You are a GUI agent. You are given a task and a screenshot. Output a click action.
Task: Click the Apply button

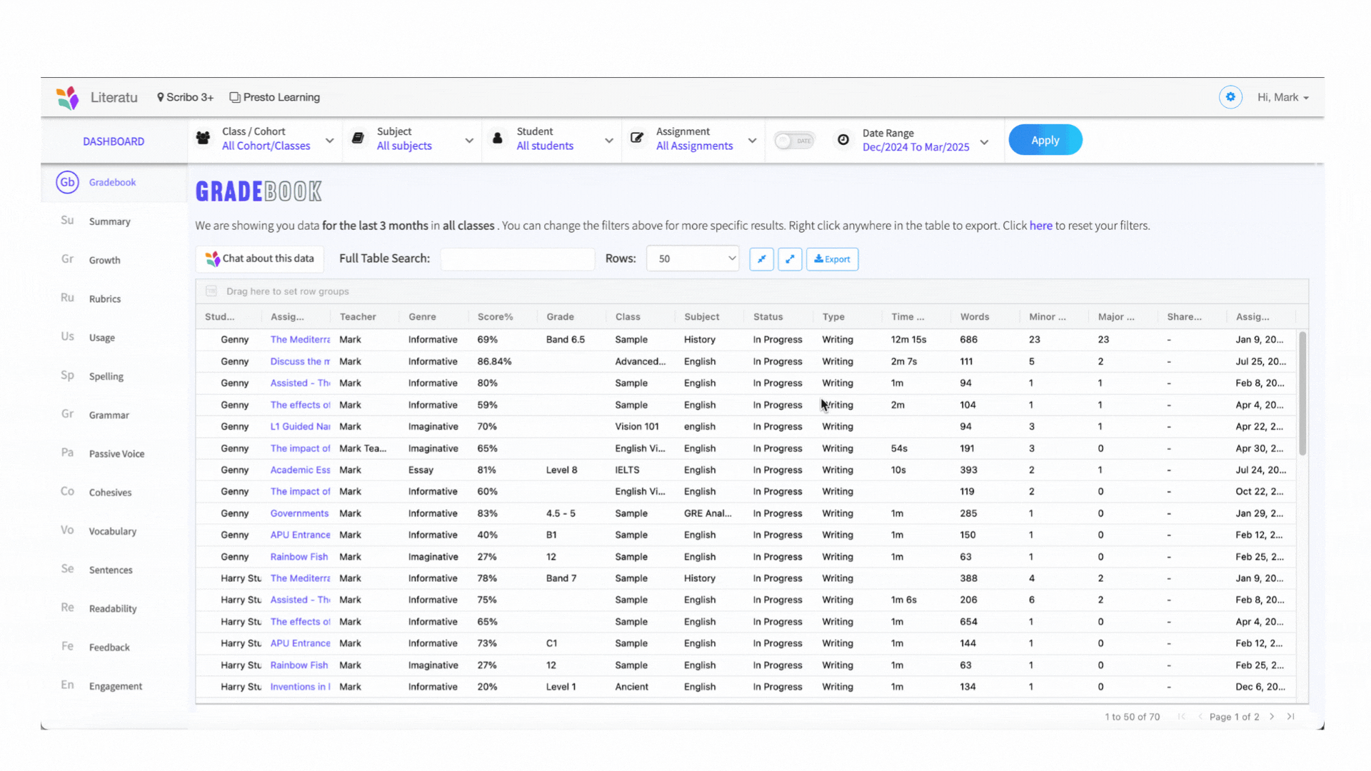tap(1045, 141)
